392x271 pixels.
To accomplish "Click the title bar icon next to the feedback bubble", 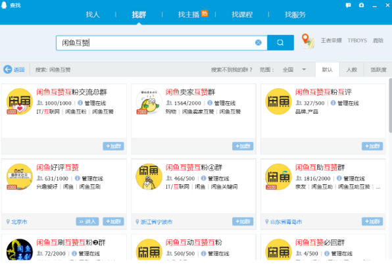I will (362, 5).
